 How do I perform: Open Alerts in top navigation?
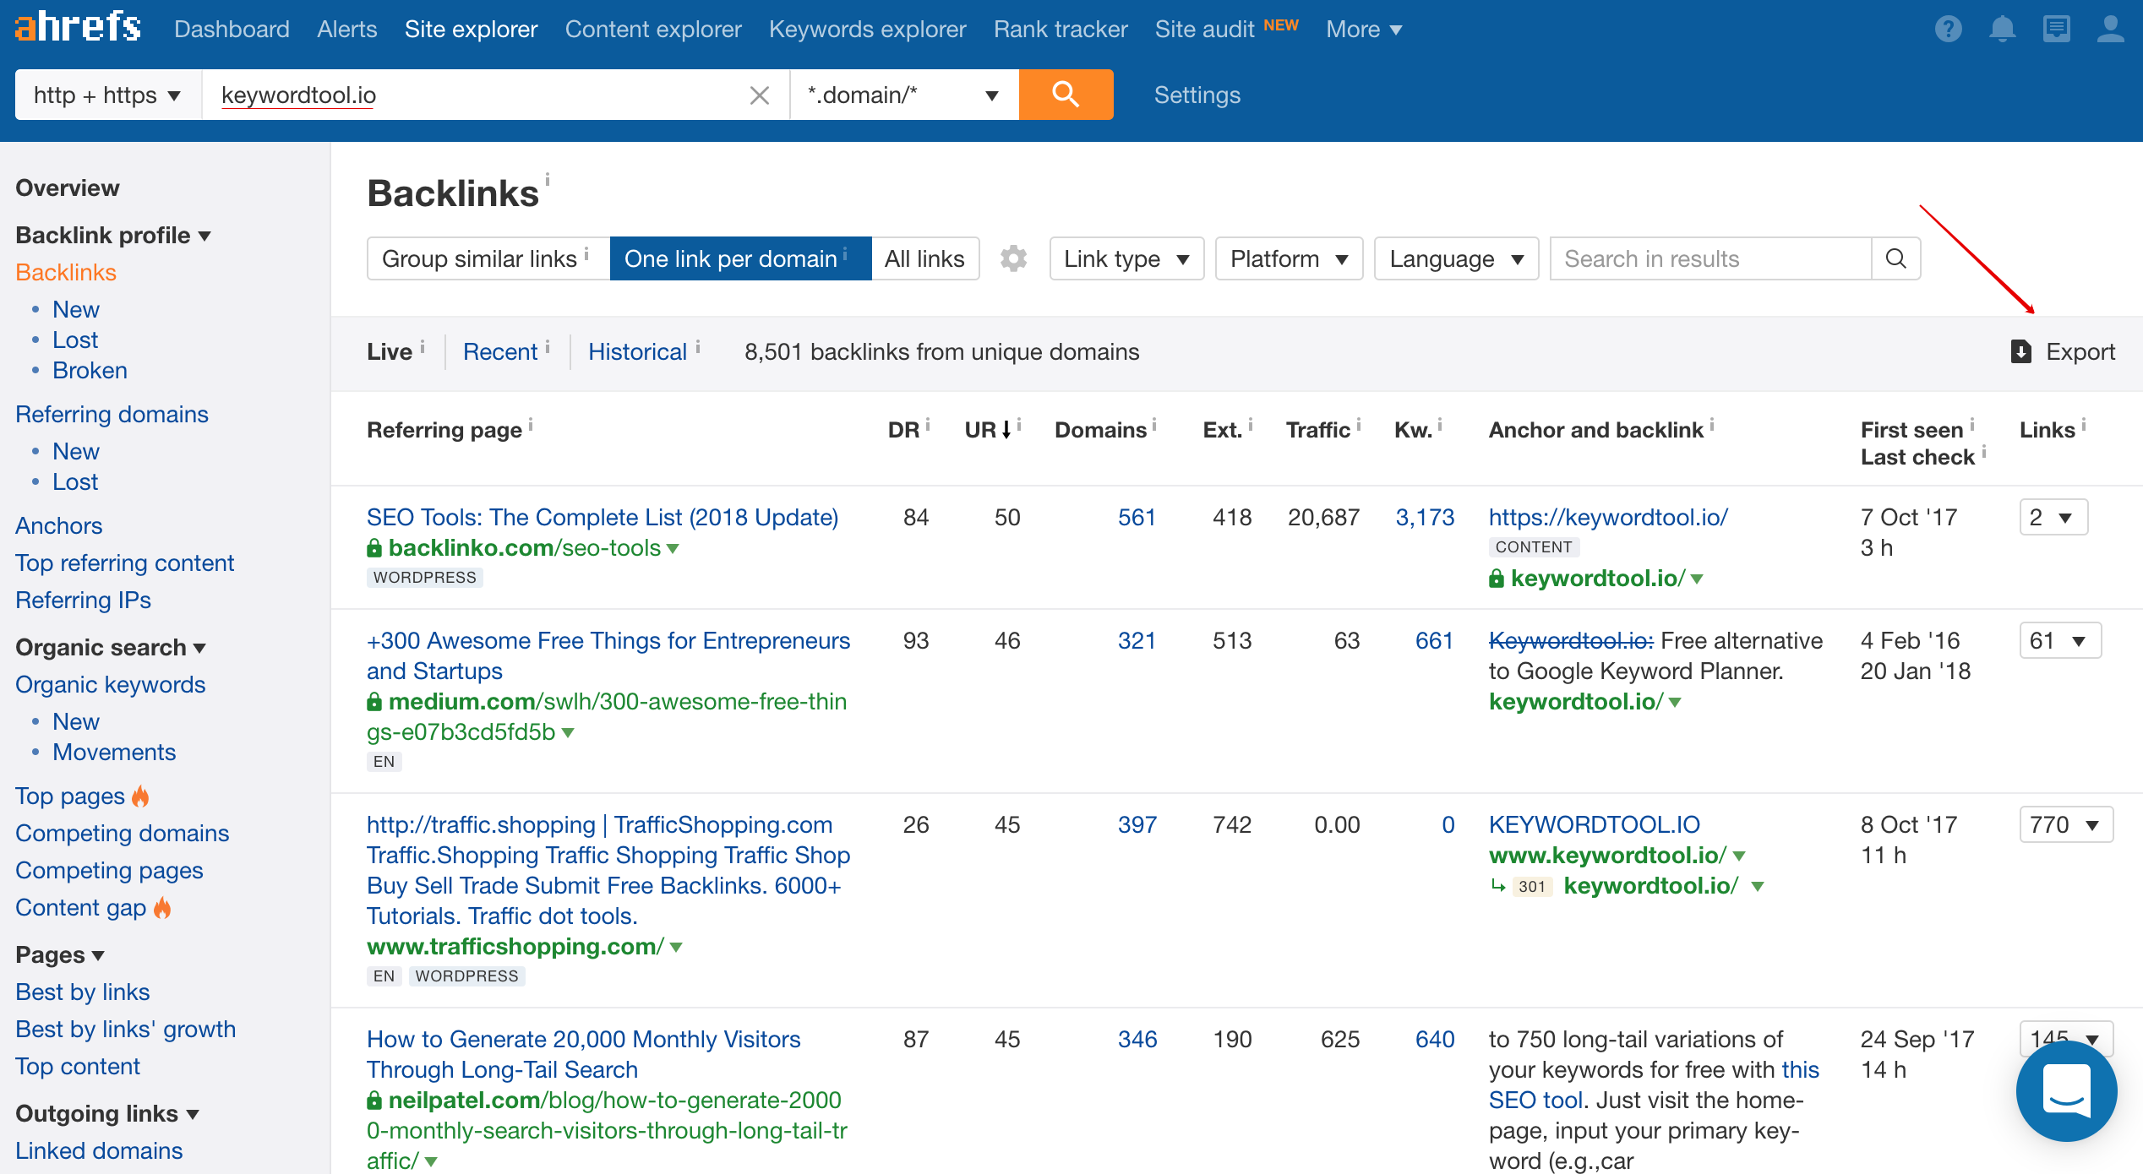[x=346, y=29]
